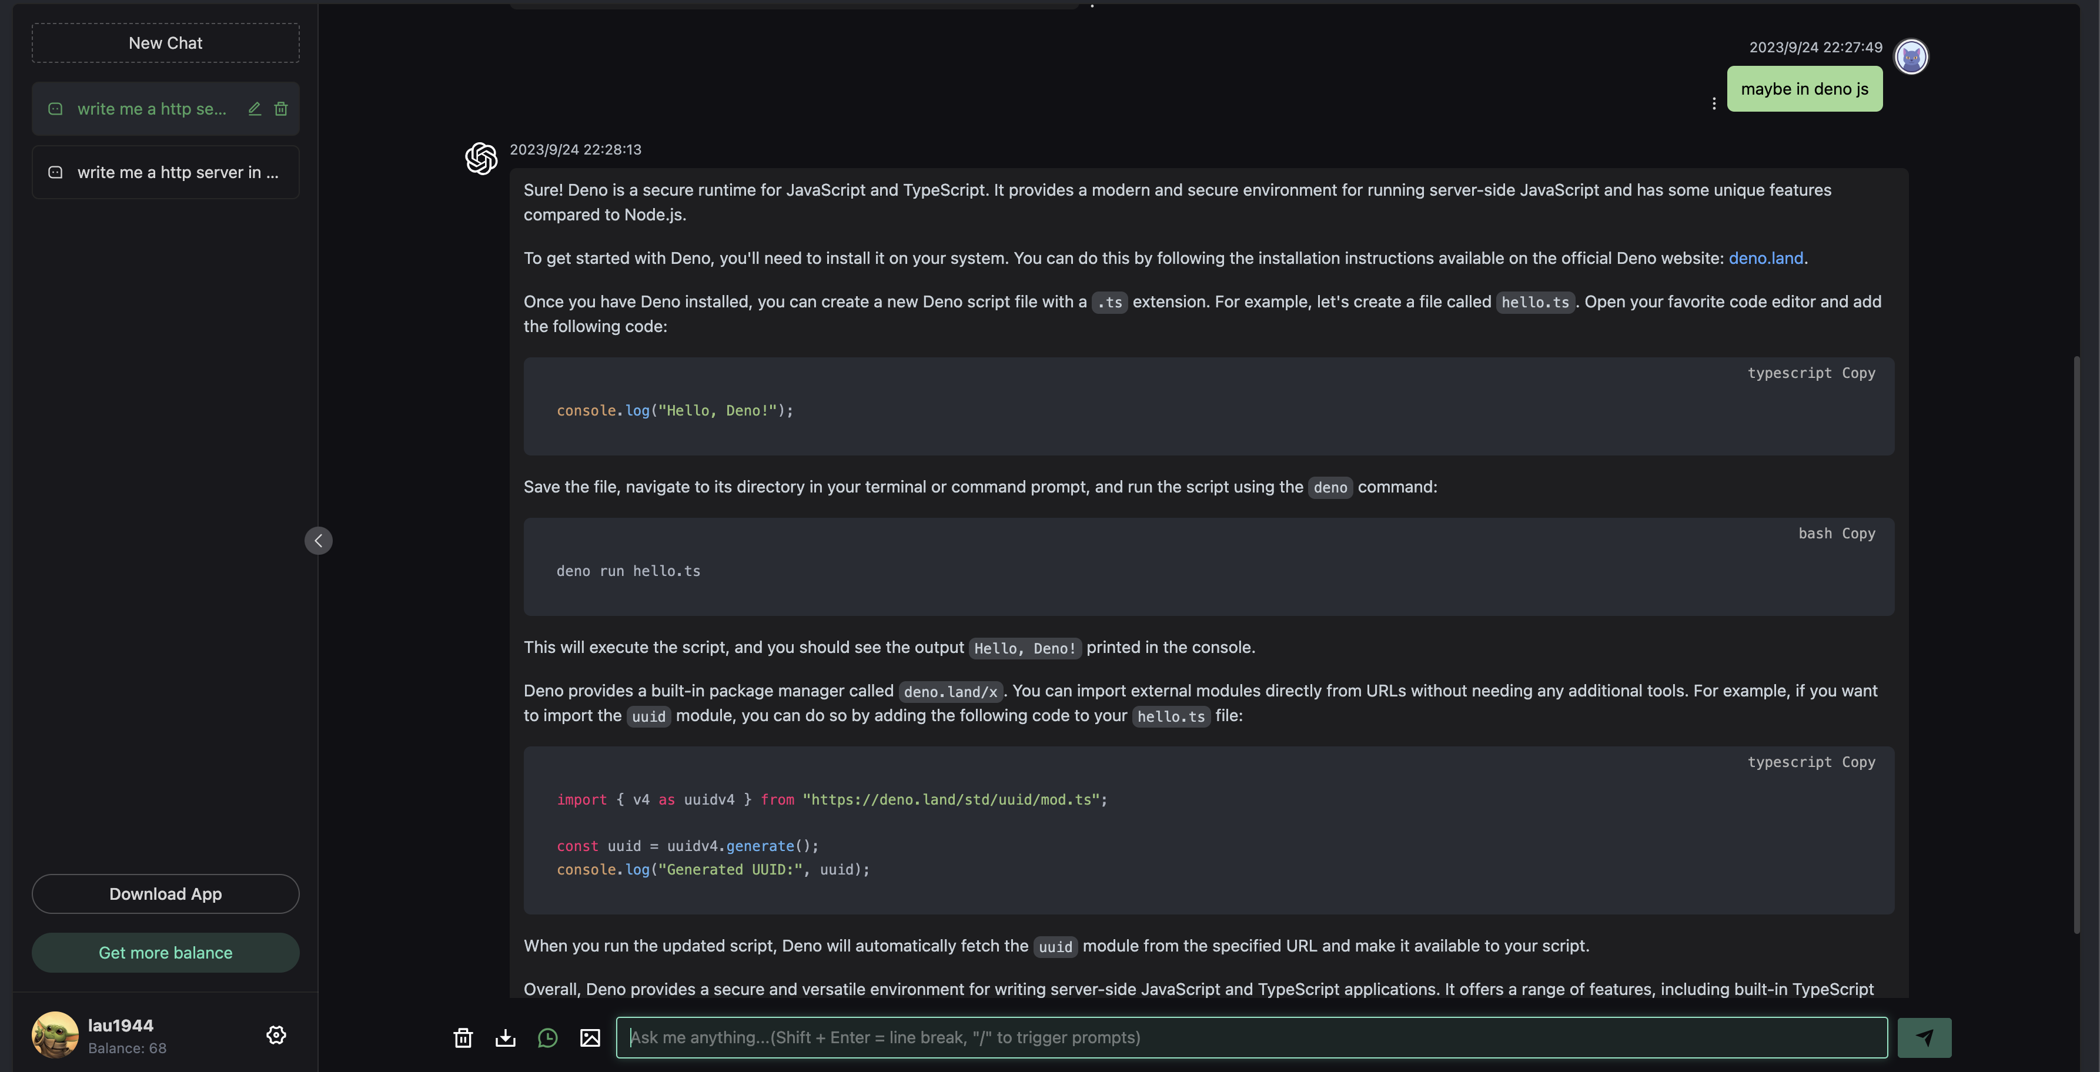Screen dimensions: 2100x1072
Task: Open settings via the gear icon
Action: (x=276, y=1036)
